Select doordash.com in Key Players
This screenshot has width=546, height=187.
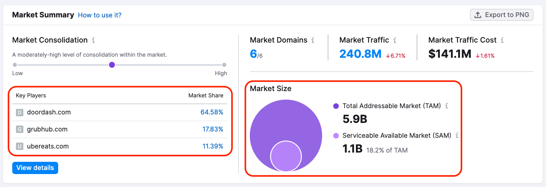tap(49, 112)
